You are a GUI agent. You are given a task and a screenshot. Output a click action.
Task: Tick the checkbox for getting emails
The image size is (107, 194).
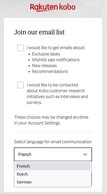click(21, 48)
